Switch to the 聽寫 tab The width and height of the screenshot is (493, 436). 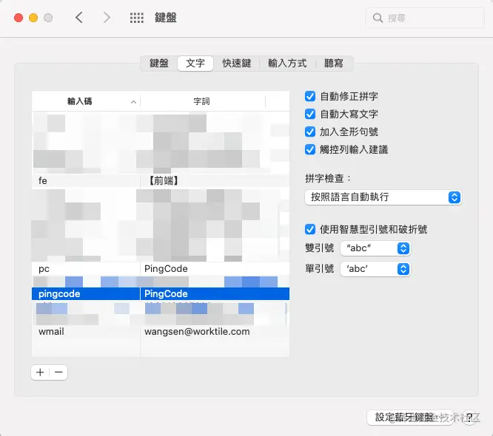tap(334, 64)
